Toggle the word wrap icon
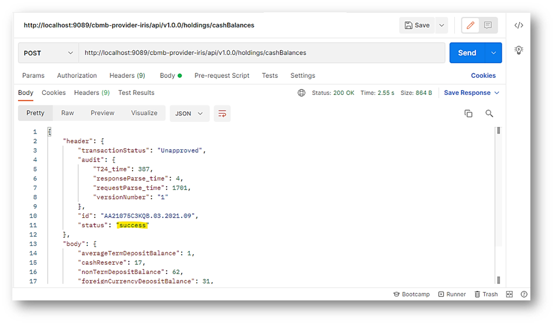This screenshot has width=555, height=325. (222, 114)
